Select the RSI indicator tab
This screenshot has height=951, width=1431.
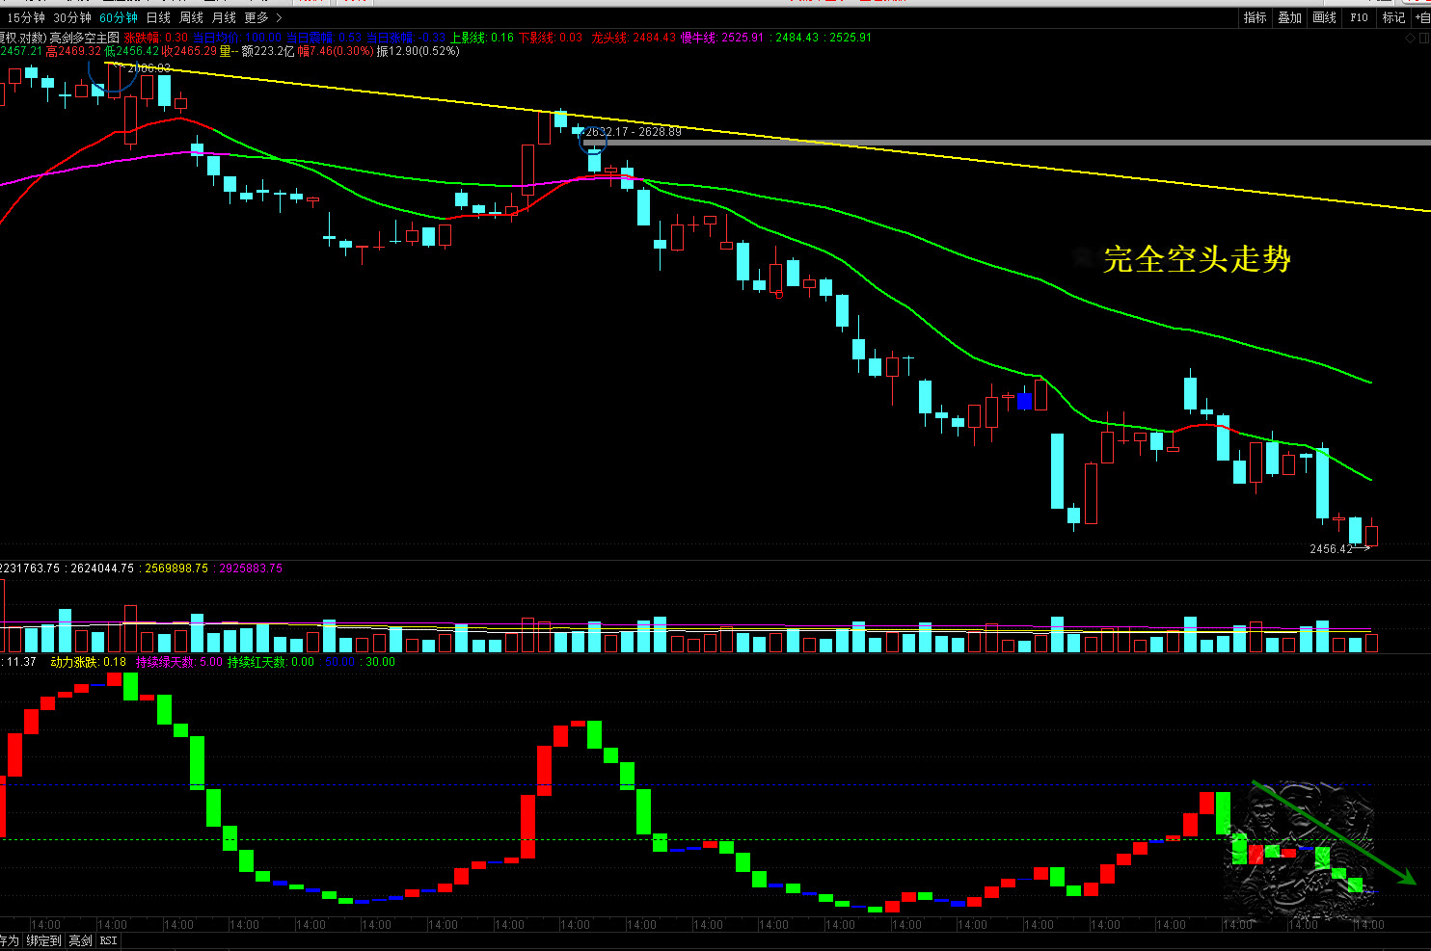[108, 940]
